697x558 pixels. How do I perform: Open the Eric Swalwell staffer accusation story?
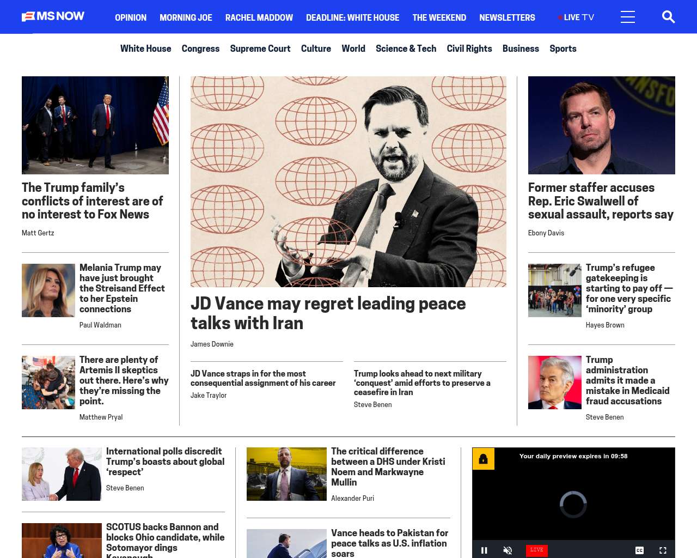601,201
